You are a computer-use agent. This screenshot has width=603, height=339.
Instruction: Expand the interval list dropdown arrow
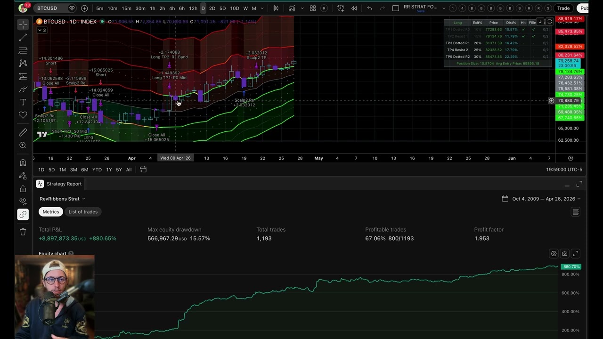pos(262,8)
